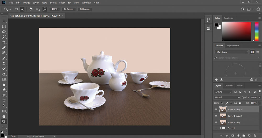Open the layer filter Kind dropdown

click(x=223, y=92)
